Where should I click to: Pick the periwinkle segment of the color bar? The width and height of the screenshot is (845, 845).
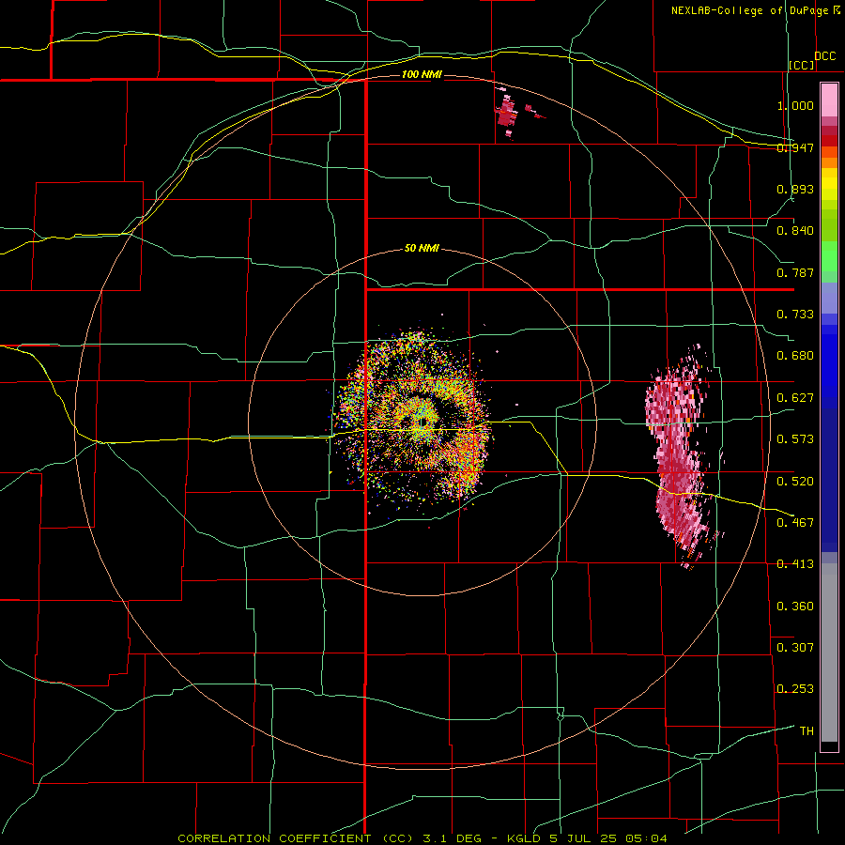tap(829, 298)
